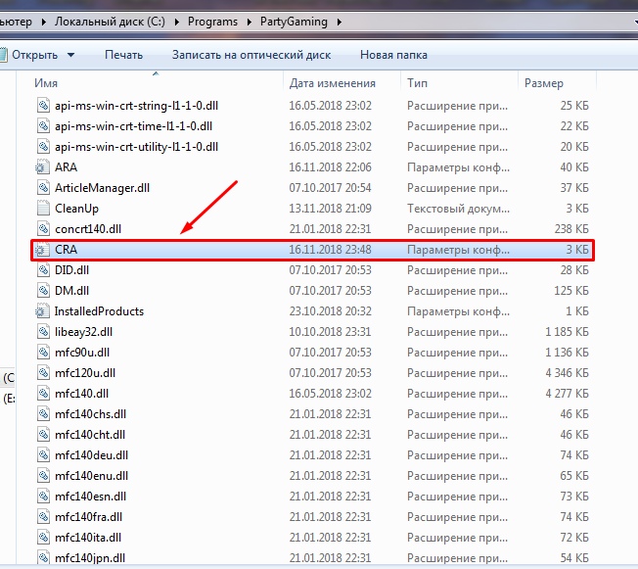Sort by the Имя column header

(46, 83)
